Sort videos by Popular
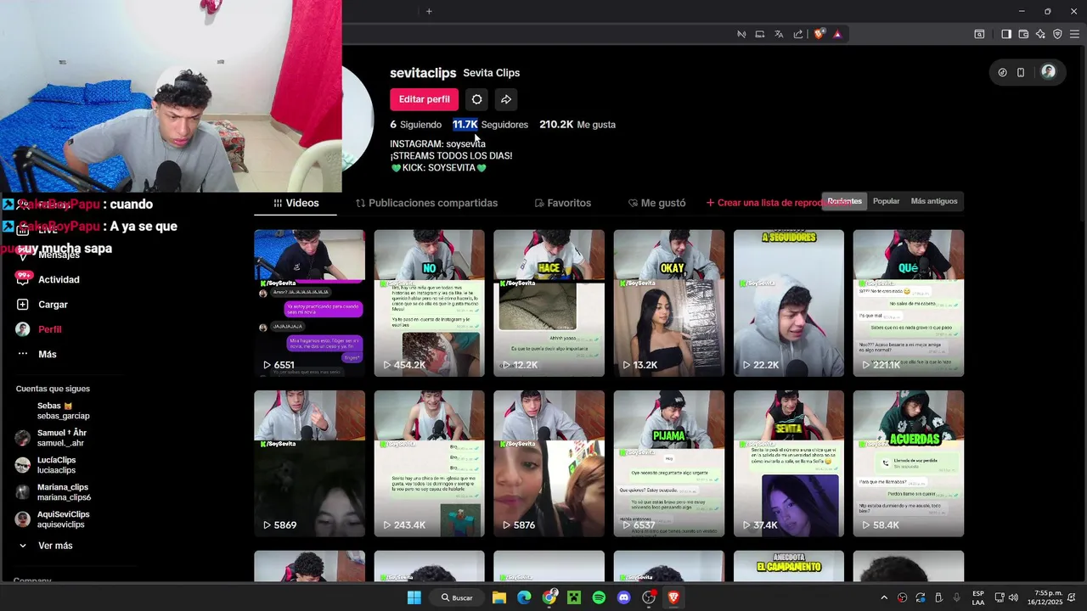The image size is (1087, 611). coord(886,201)
